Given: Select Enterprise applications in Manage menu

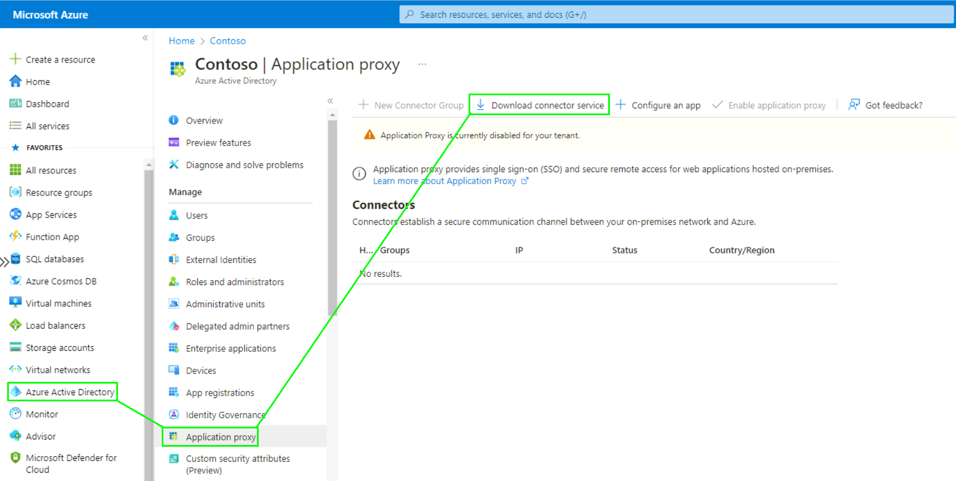Looking at the screenshot, I should tap(230, 348).
